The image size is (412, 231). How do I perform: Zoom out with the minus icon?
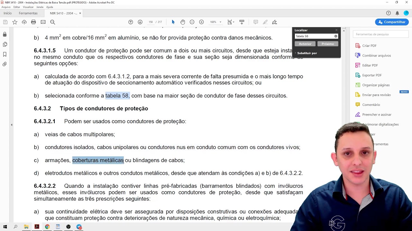click(192, 22)
